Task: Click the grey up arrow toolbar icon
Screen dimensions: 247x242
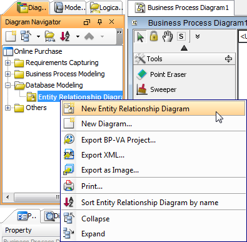Action: [89, 36]
